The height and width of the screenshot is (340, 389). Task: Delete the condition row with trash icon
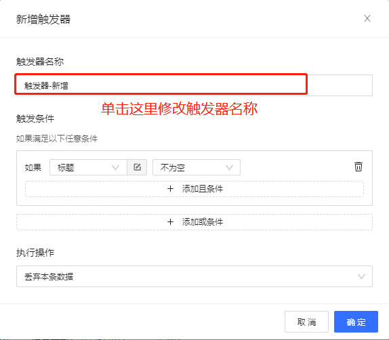tap(359, 167)
